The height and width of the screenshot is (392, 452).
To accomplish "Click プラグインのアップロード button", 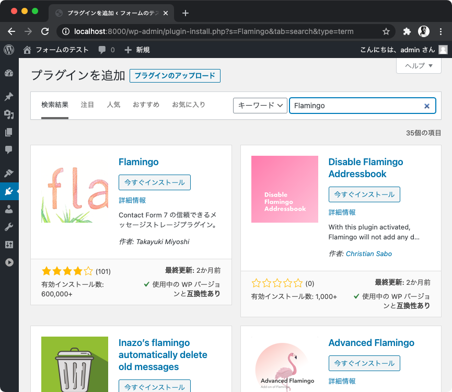I will point(175,75).
